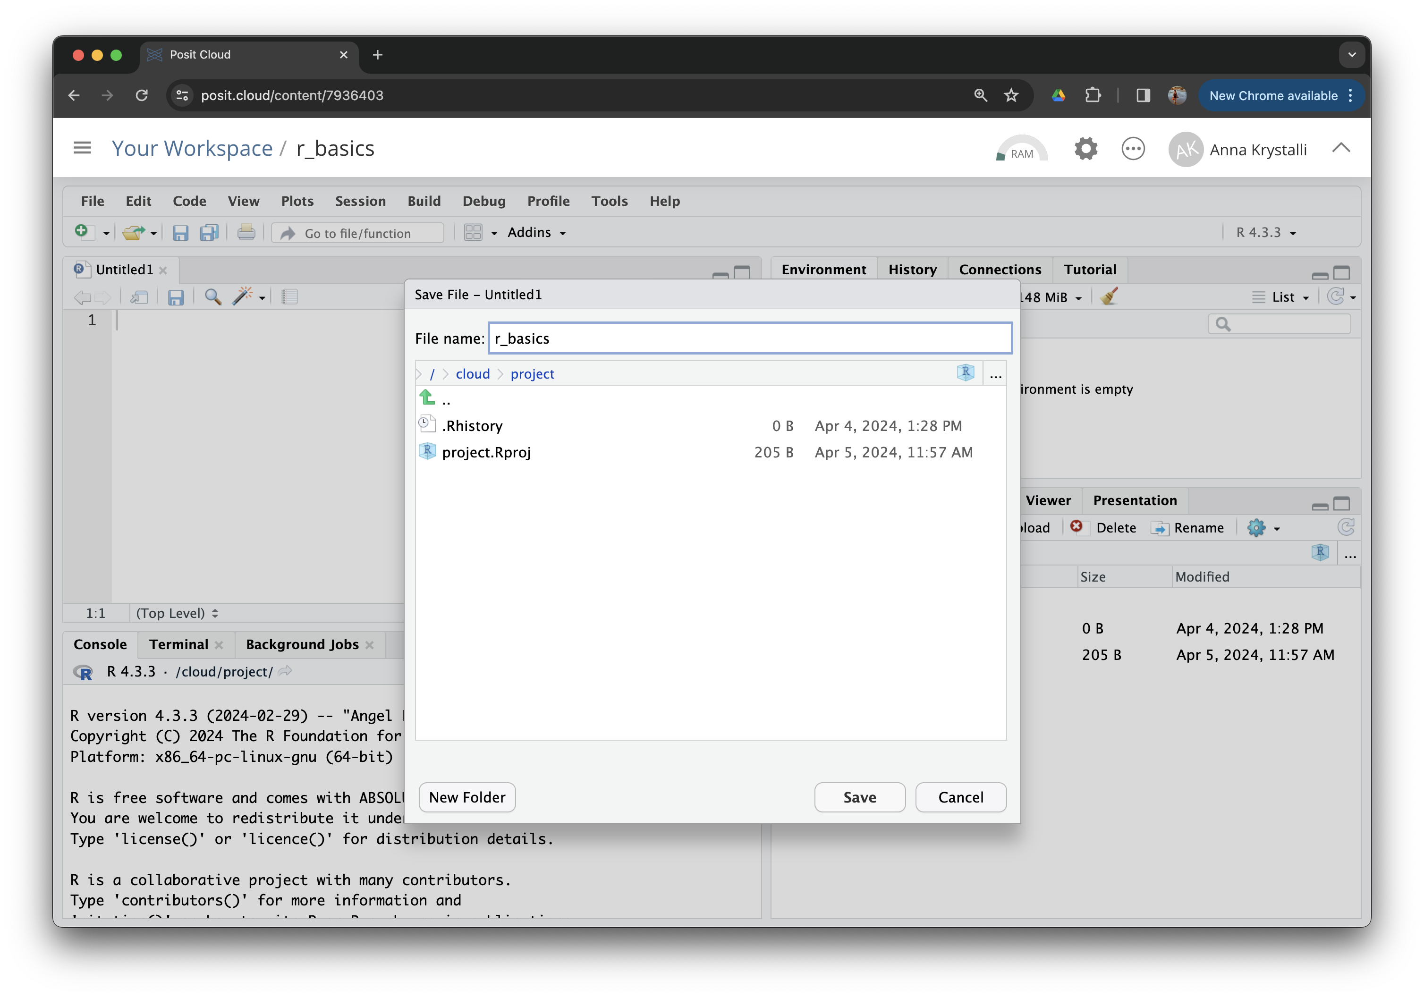Expand the recent files dropdown arrow
The height and width of the screenshot is (997, 1424).
point(153,234)
